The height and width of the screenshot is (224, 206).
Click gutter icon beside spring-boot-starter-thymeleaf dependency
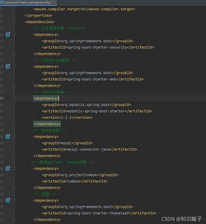click(8, 200)
